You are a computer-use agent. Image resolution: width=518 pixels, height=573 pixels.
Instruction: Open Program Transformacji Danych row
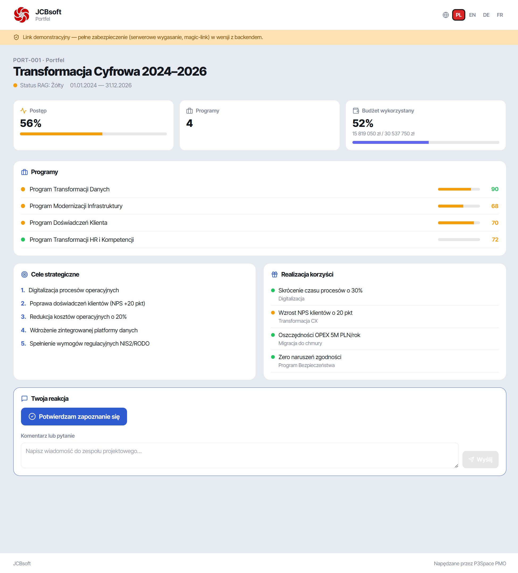(x=260, y=189)
